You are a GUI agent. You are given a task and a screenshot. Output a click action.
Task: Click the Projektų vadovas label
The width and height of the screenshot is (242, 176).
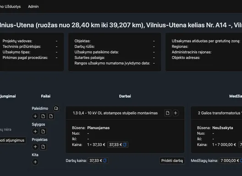click(17, 41)
